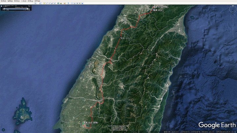Image resolution: width=237 pixels, height=133 pixels.
Task: Click the mid-route 嘉義-台北 label
Action: (x=125, y=38)
